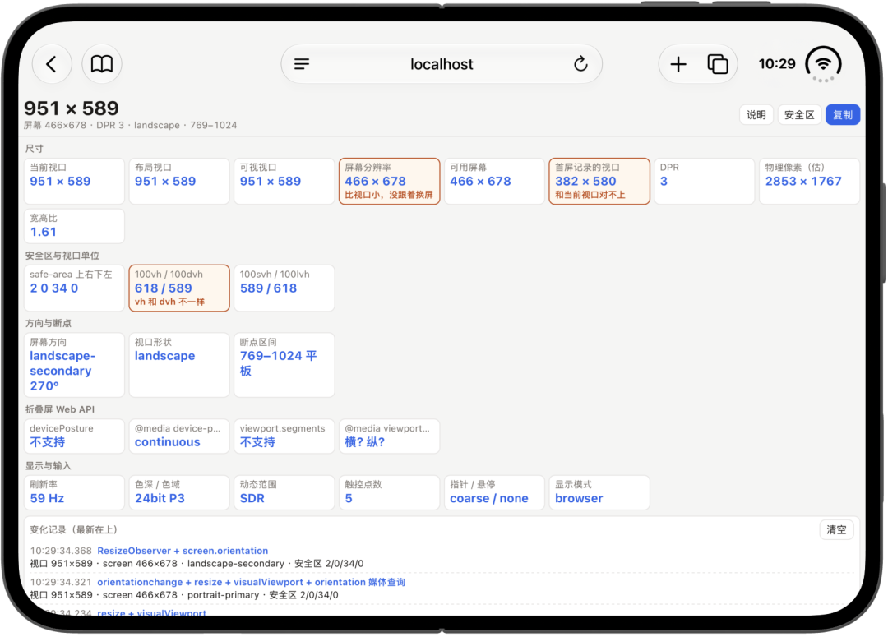Select the 刷新率 59 Hz card
The image size is (888, 637).
74,492
